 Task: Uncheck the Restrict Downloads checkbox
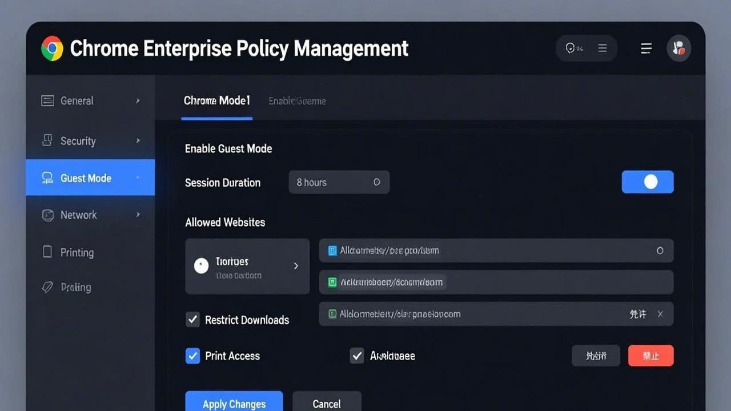[x=192, y=320]
